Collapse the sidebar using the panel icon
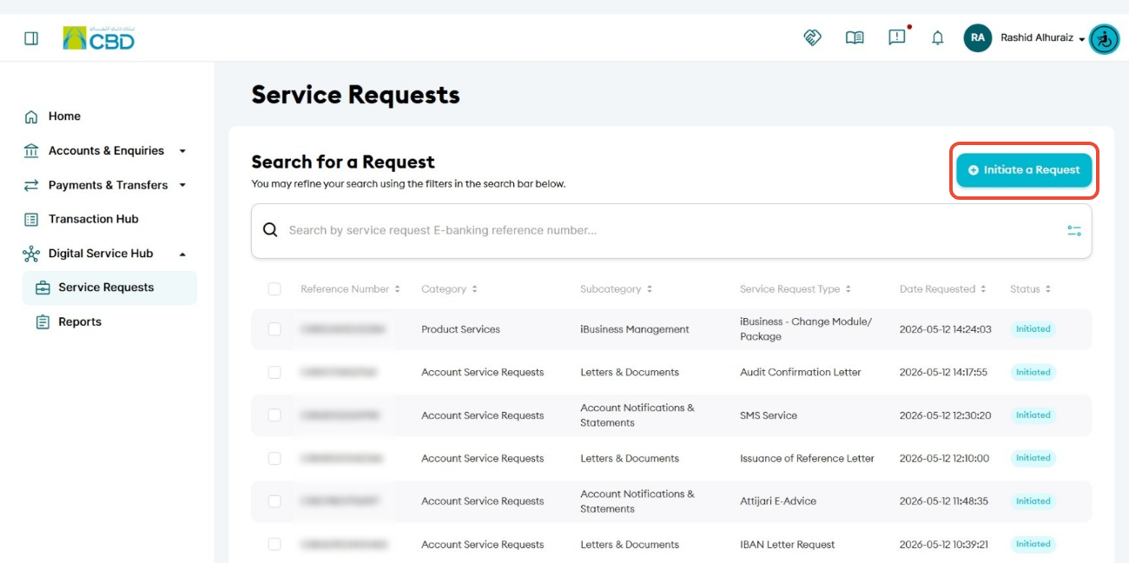1129x563 pixels. tap(31, 38)
